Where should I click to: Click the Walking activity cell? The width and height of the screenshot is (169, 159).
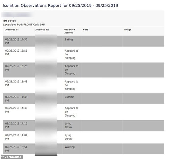(70, 147)
